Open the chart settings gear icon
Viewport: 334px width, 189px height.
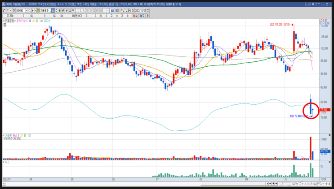(133, 10)
